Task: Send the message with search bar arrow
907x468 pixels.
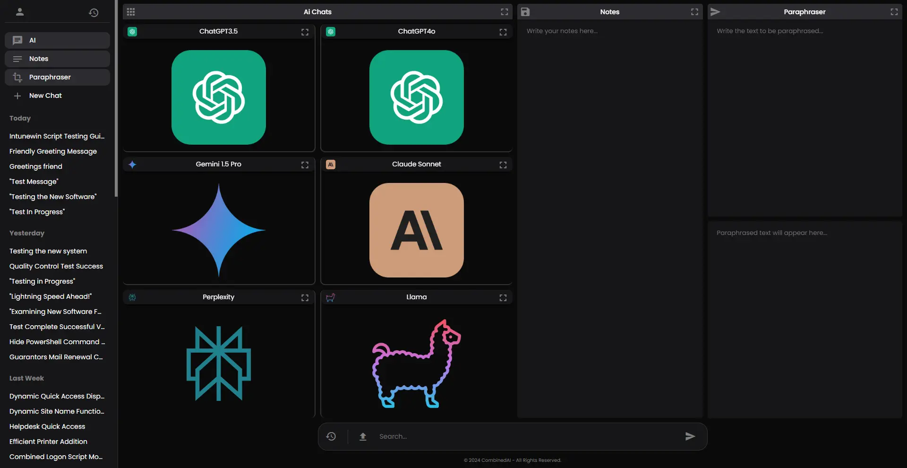Action: click(690, 436)
